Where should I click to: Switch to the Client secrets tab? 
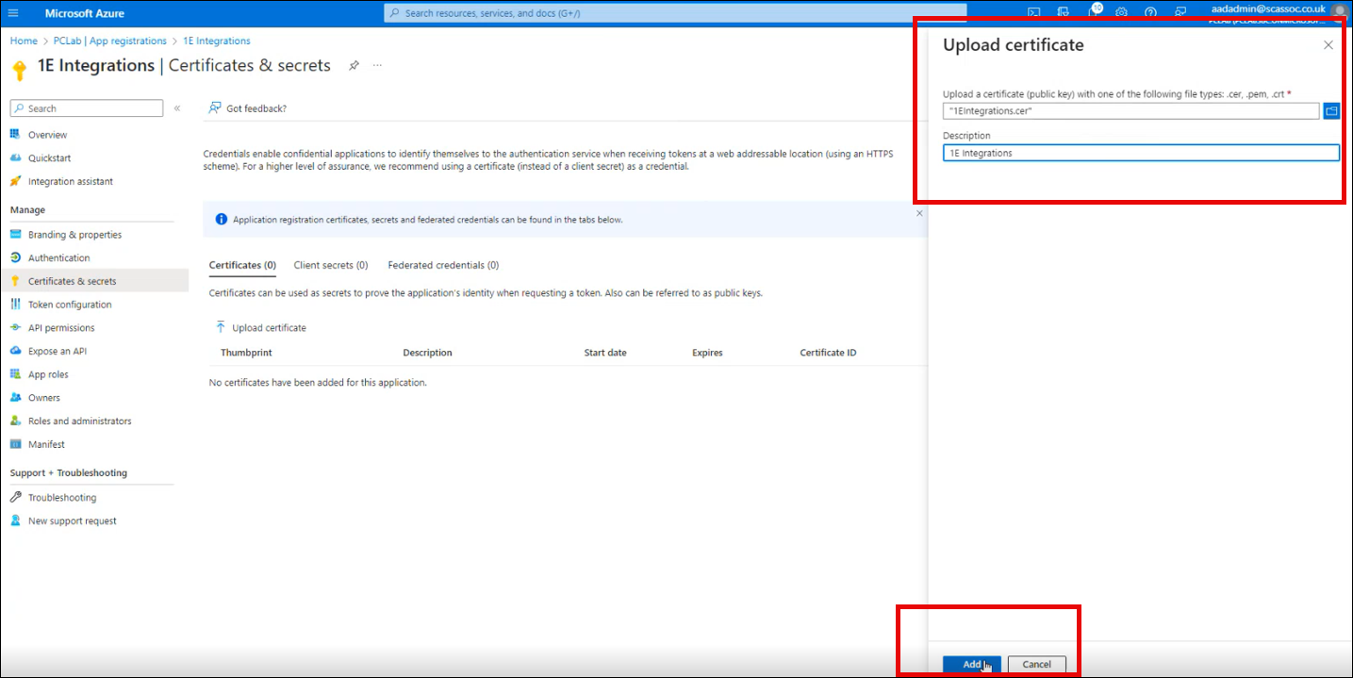tap(330, 266)
